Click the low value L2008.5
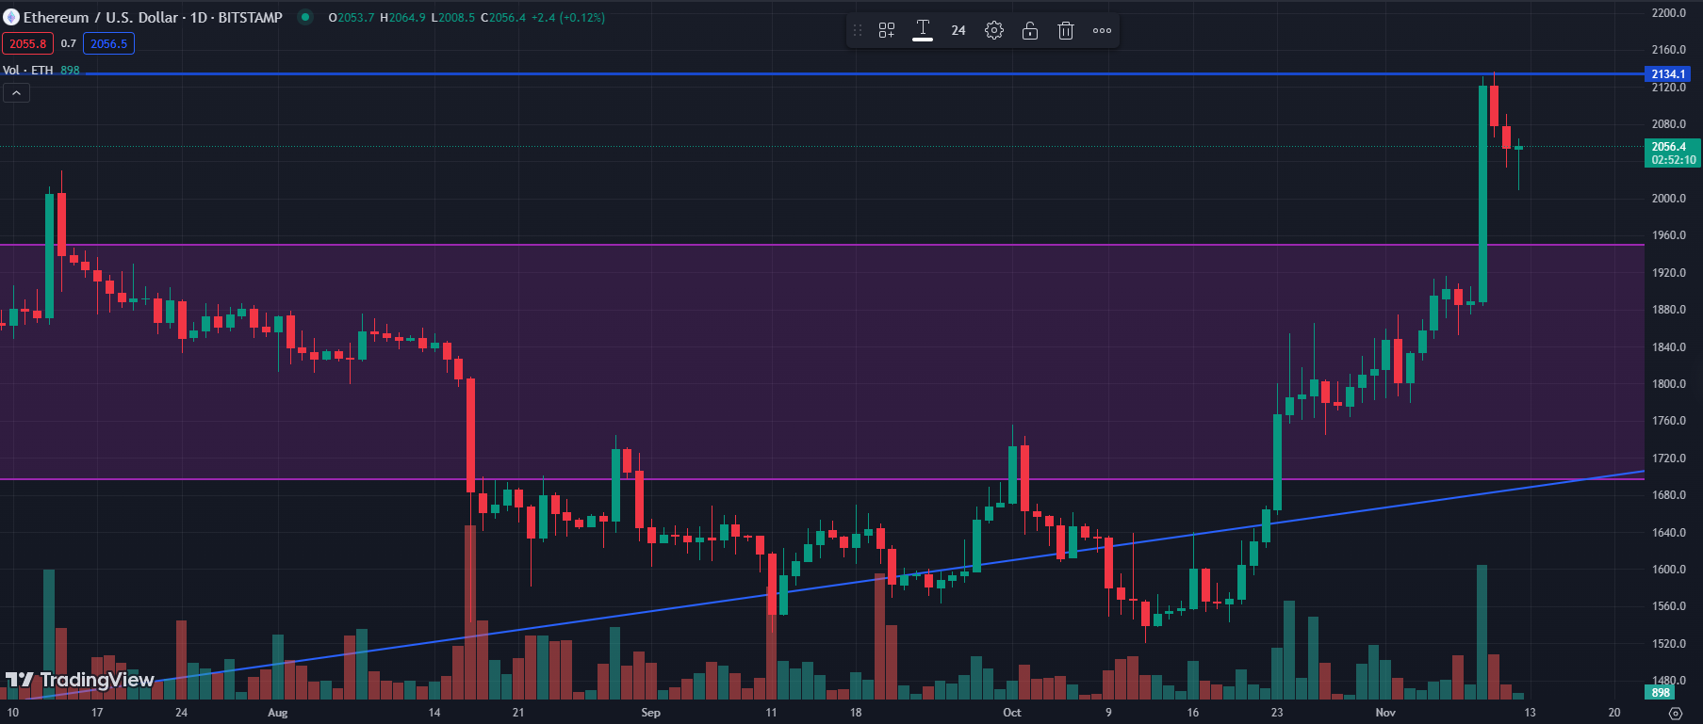Viewport: 1703px width, 724px height. pyautogui.click(x=453, y=18)
